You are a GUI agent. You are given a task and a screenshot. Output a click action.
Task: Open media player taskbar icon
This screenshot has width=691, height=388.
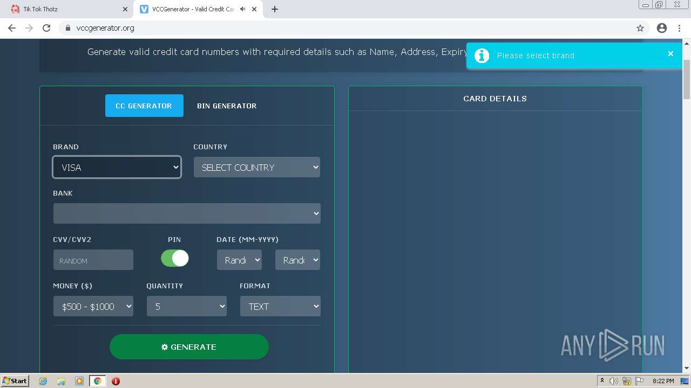[79, 381]
